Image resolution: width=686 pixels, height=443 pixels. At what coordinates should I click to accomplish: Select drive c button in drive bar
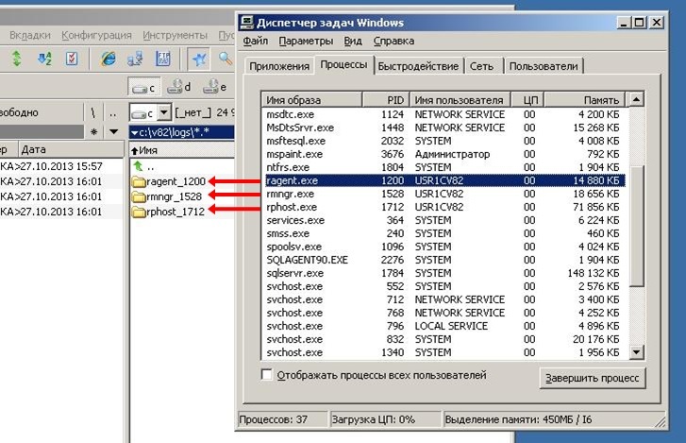[x=144, y=87]
